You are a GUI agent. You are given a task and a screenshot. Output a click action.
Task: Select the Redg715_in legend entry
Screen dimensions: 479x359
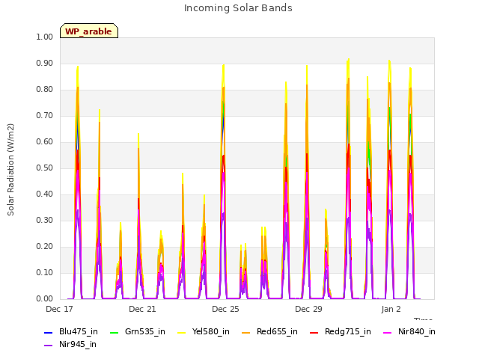point(341,332)
